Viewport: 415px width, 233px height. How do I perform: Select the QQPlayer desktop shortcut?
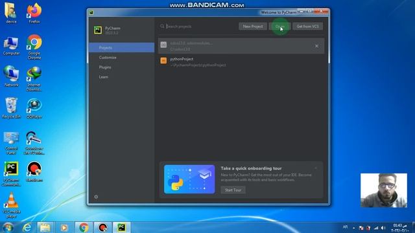pos(34,108)
